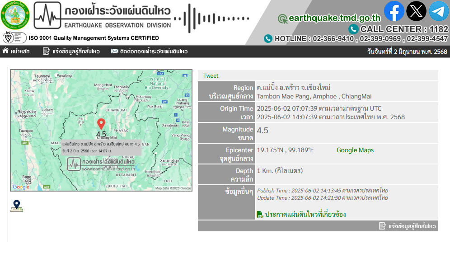Screen dimensions: 450x253
Task: Click the Call Center 1182 phone icon
Action: [353, 29]
